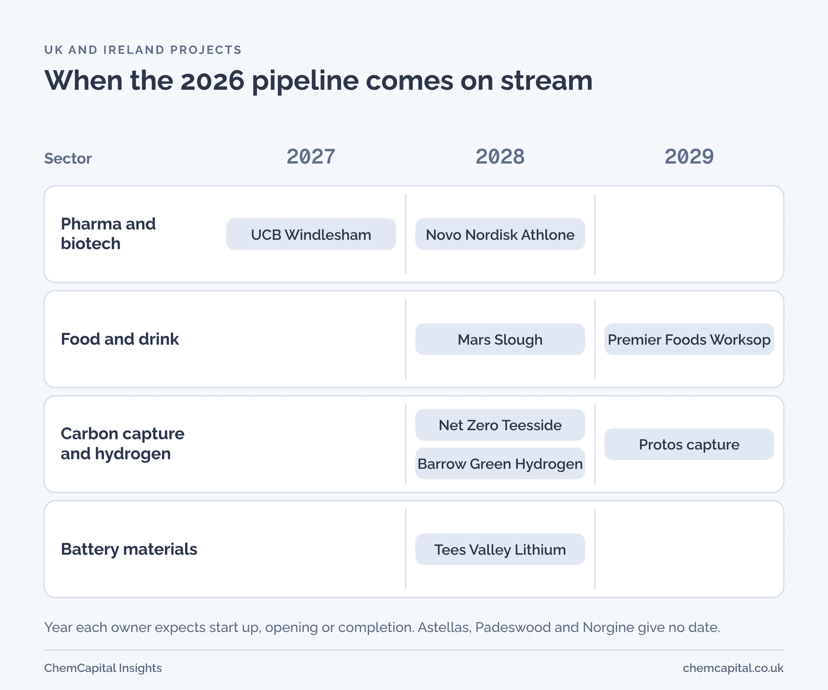Viewport: 828px width, 690px height.
Task: Click the 2028 column header
Action: click(x=500, y=157)
